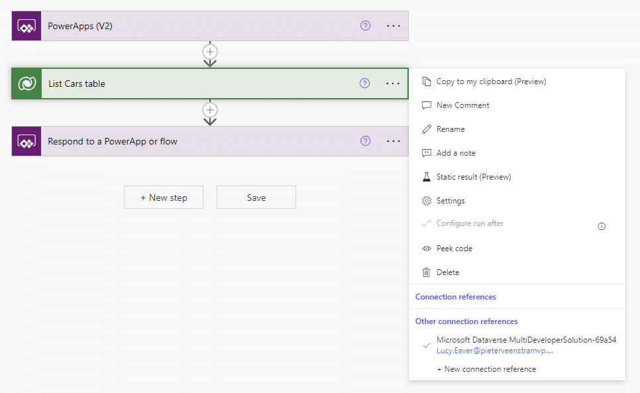Click the checkmark next to Dataverse connection

tap(427, 345)
